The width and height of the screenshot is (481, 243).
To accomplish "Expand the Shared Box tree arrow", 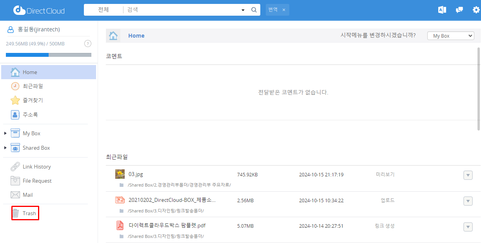I will [5, 148].
